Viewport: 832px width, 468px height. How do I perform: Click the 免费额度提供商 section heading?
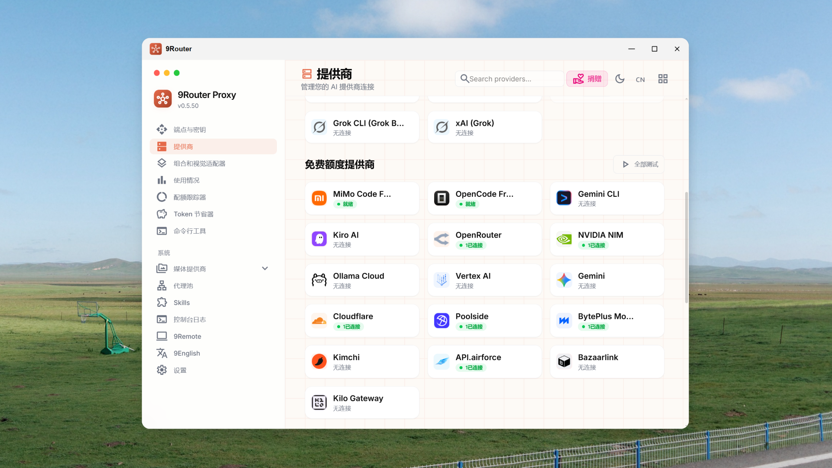(340, 165)
